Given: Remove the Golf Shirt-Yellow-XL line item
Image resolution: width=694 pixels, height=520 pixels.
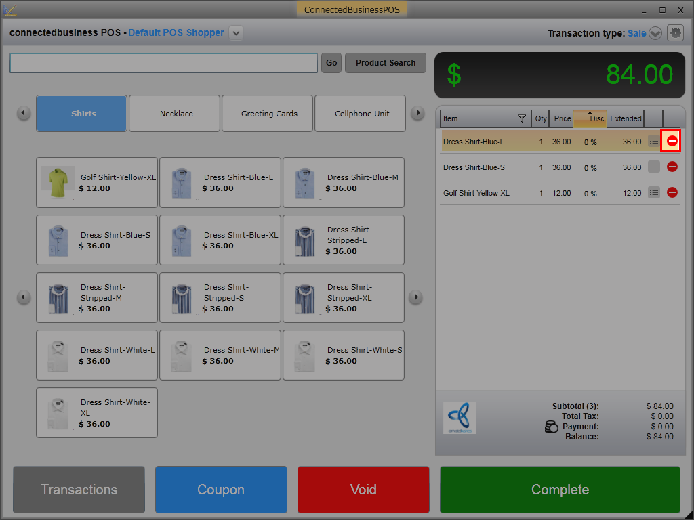Looking at the screenshot, I should 672,192.
